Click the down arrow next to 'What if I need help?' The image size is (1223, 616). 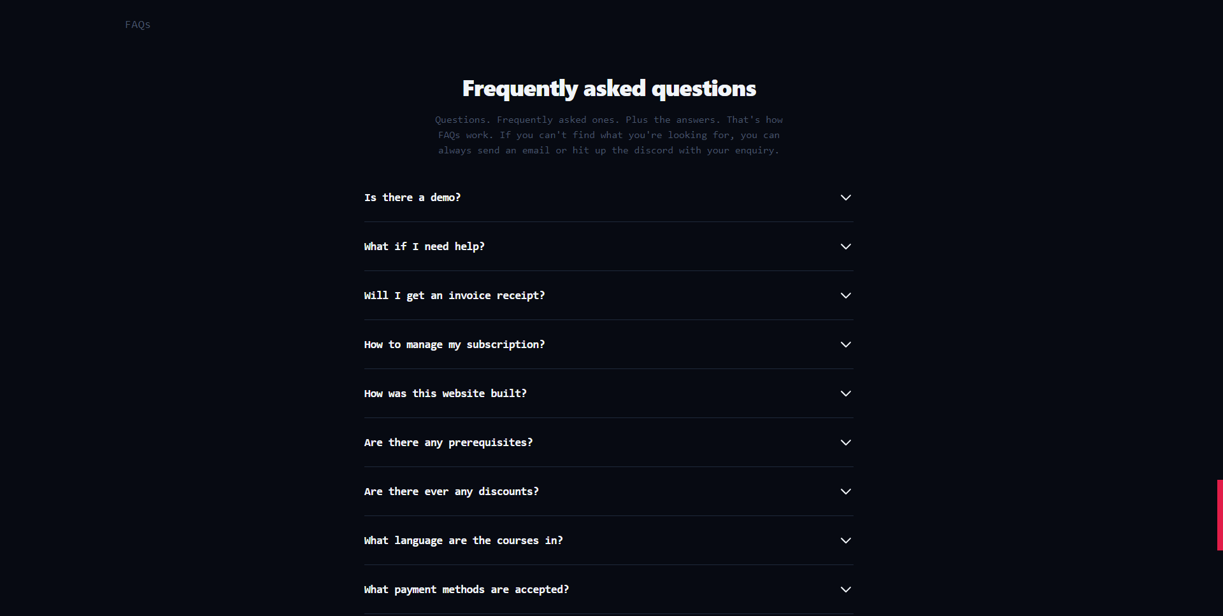click(x=846, y=246)
